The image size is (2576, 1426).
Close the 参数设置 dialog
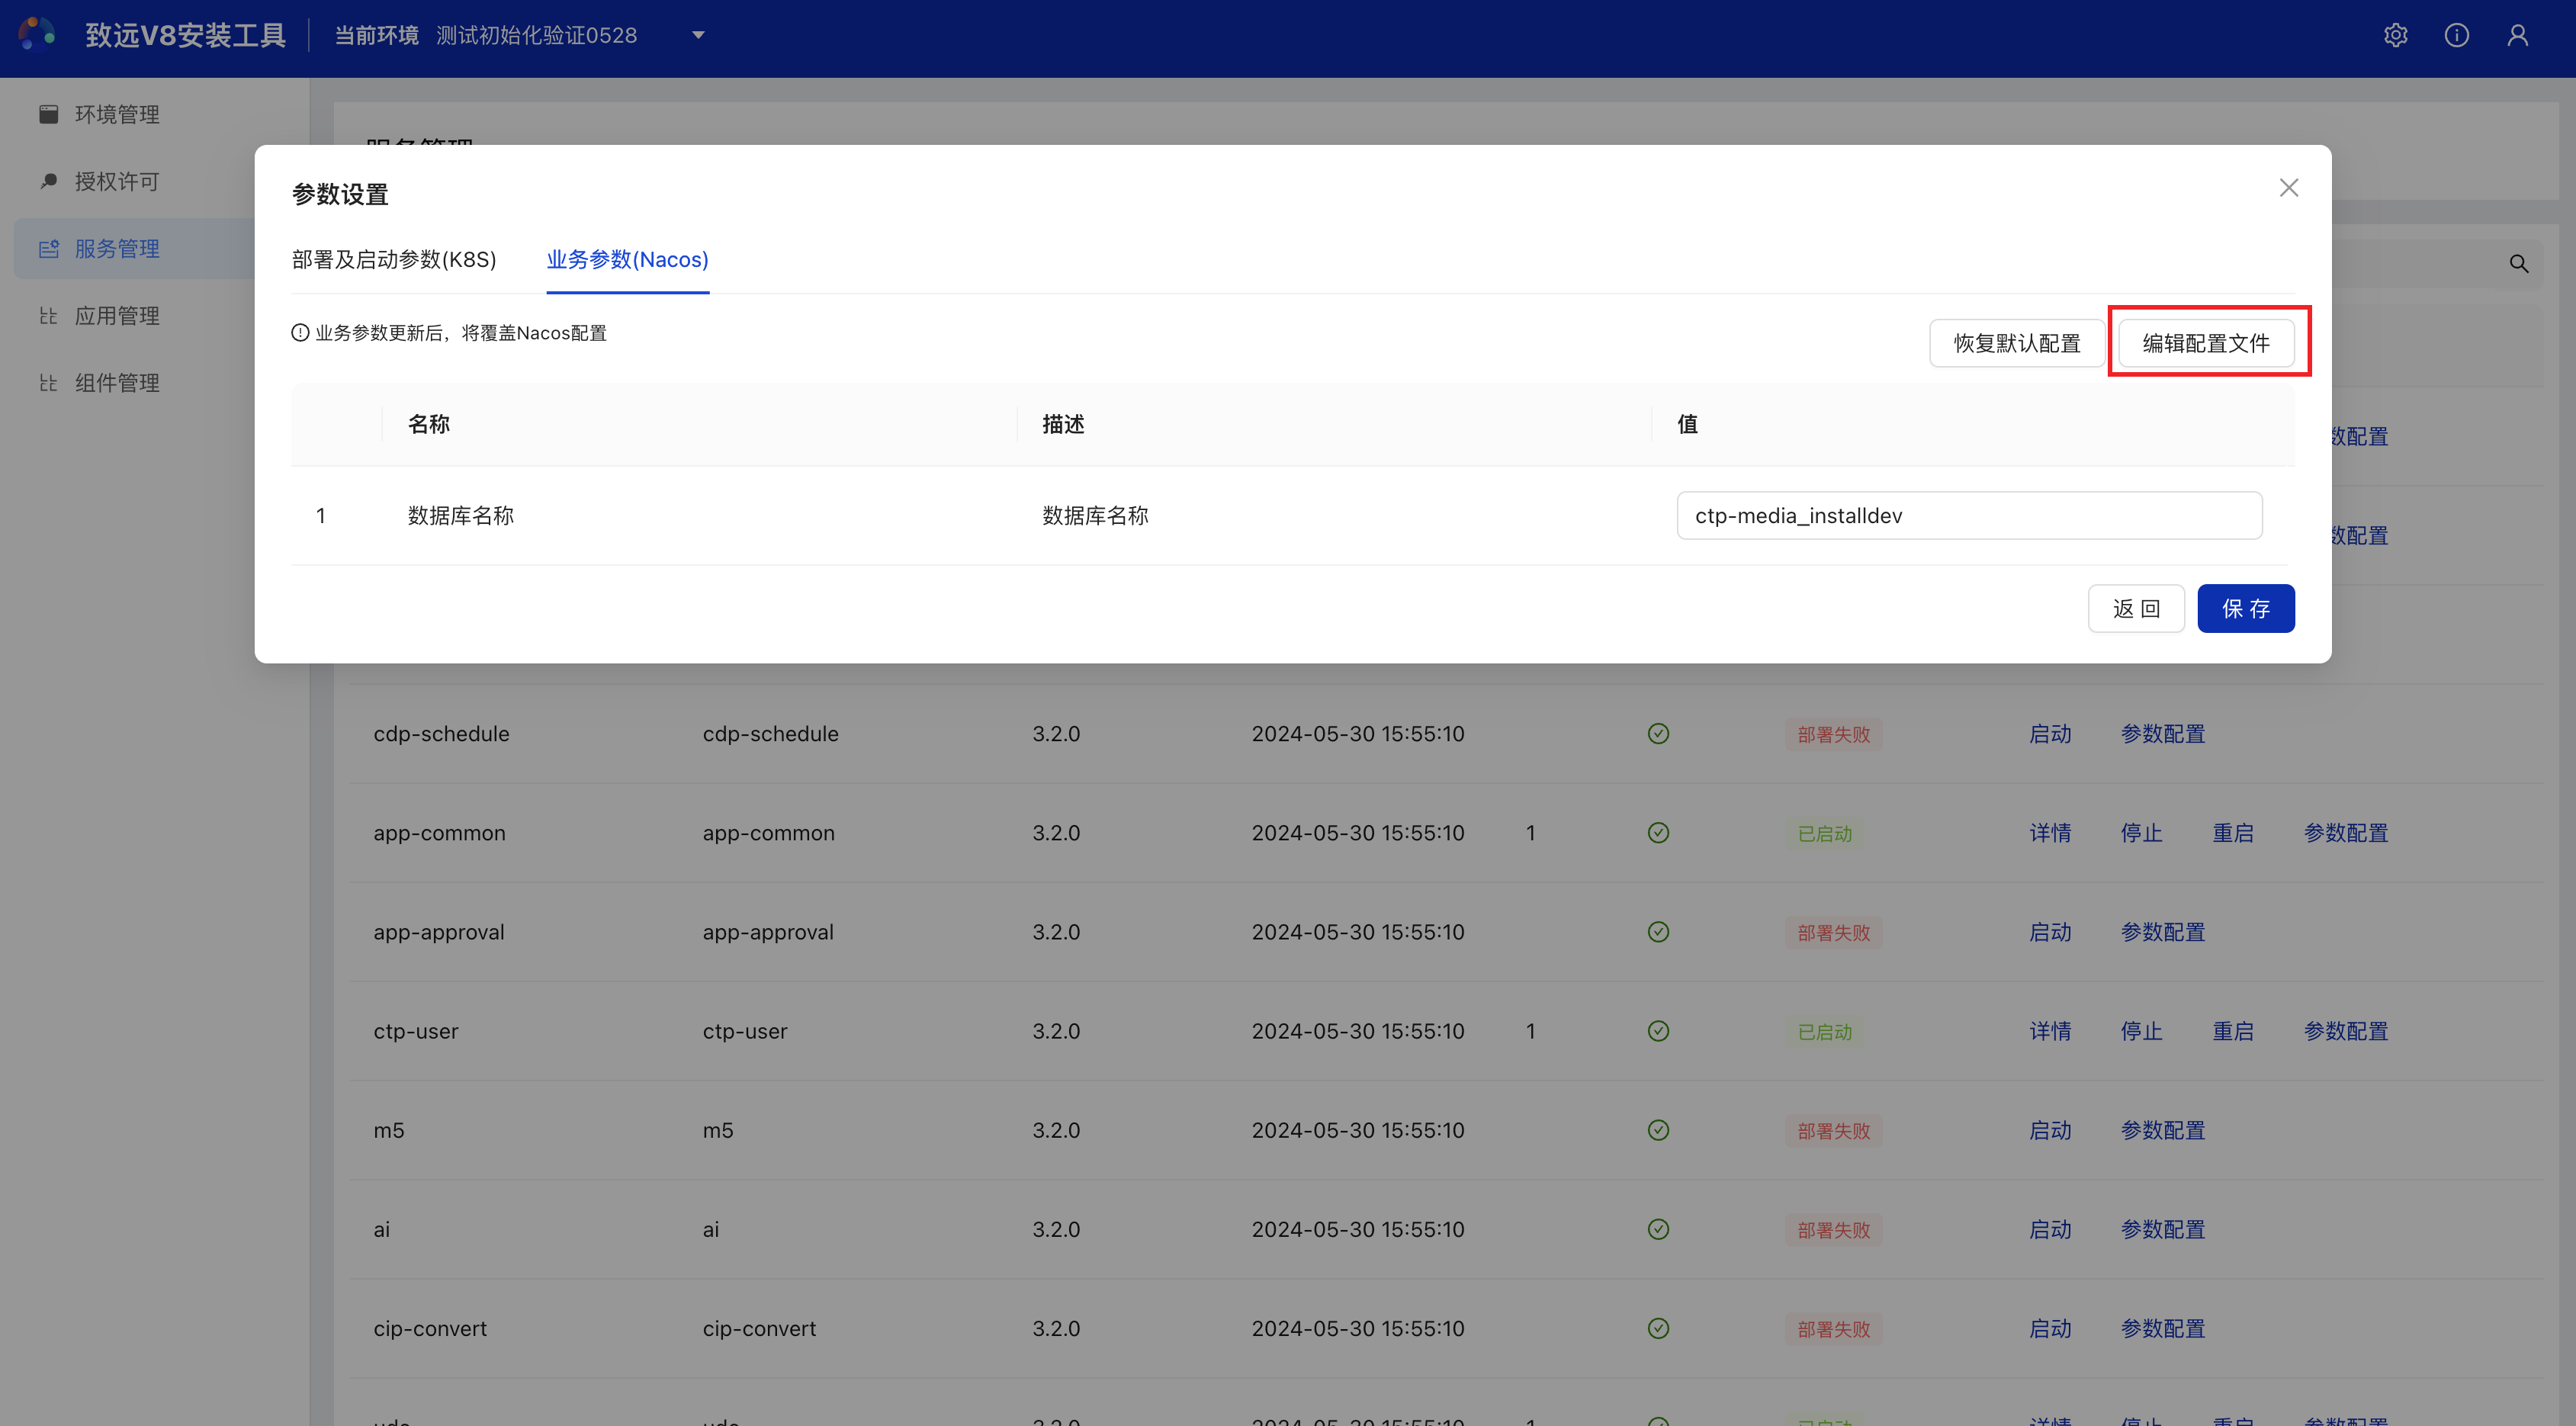pos(2288,188)
